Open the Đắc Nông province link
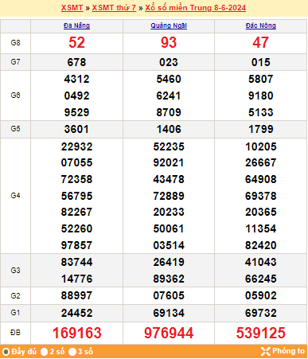This screenshot has height=359, width=308. point(261,25)
